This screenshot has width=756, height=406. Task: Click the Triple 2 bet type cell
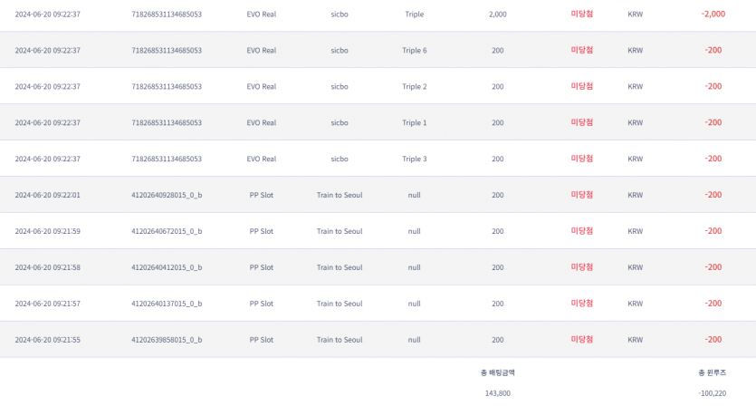tap(414, 86)
